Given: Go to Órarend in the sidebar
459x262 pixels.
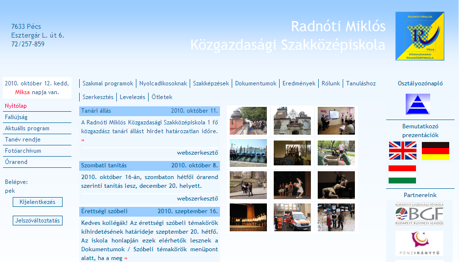Looking at the screenshot, I should tap(16, 162).
